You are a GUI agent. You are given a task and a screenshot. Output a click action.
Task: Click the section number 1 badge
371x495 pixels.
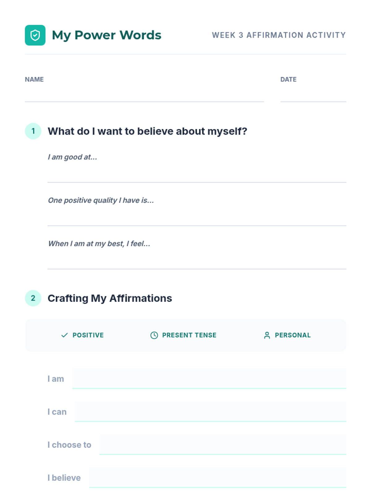tap(33, 131)
